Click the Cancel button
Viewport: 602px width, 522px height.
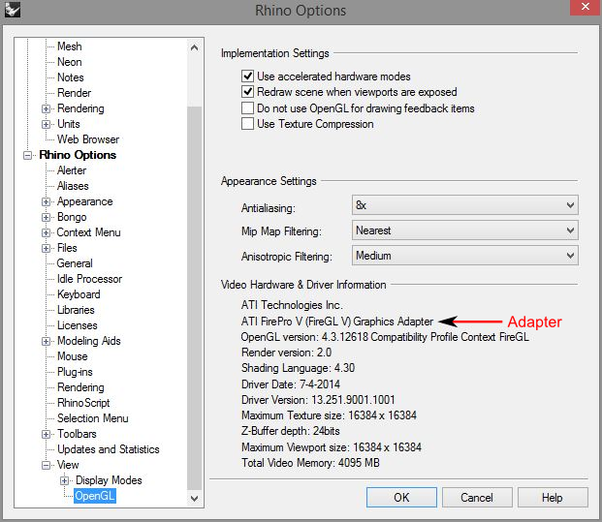[x=477, y=498]
